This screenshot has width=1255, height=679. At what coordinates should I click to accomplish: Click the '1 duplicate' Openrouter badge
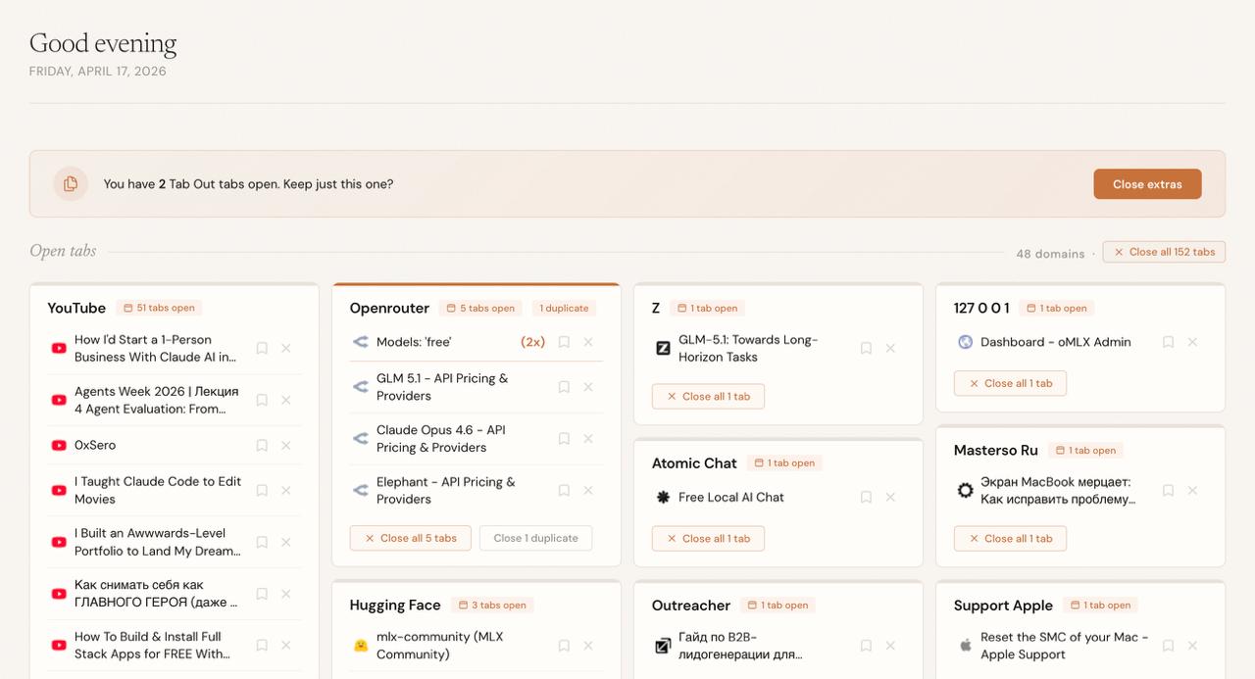[564, 308]
